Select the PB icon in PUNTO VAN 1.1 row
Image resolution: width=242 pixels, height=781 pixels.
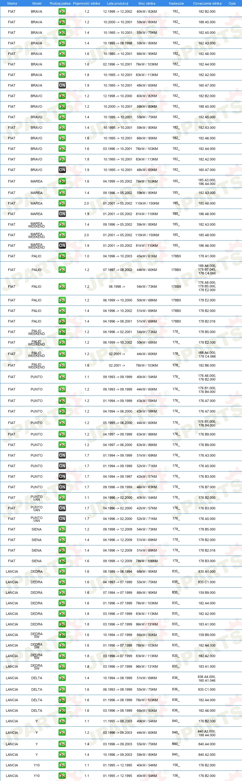click(62, 498)
